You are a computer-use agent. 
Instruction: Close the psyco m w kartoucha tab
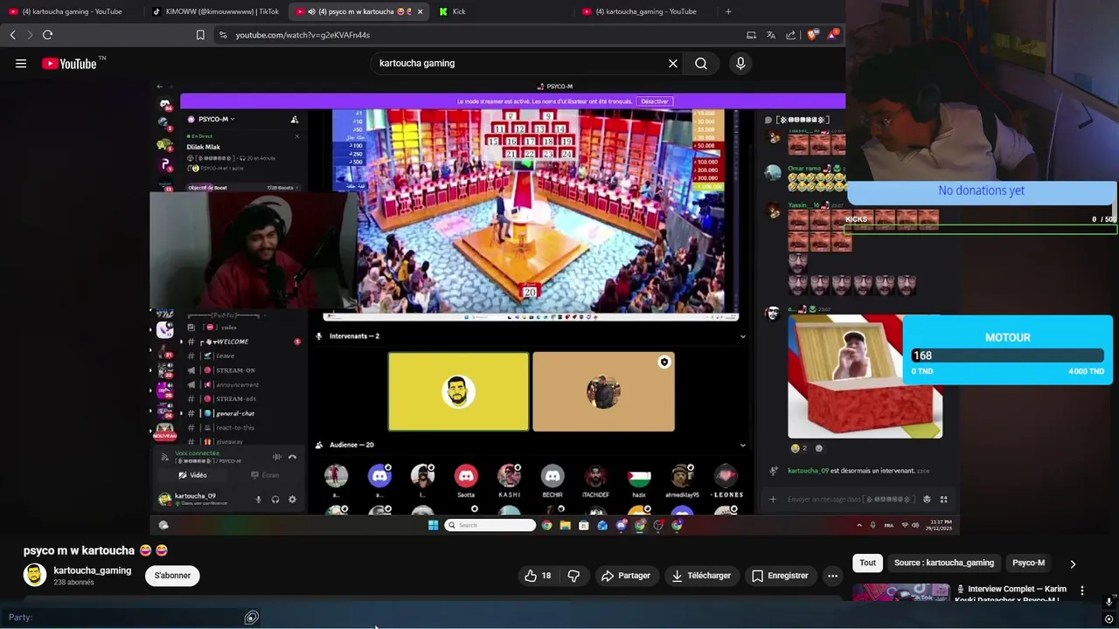click(x=420, y=11)
